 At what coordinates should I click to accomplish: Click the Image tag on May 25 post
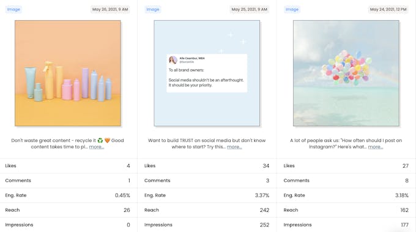coord(153,9)
